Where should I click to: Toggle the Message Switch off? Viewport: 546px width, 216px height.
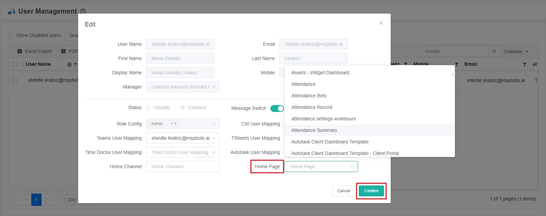pos(277,108)
